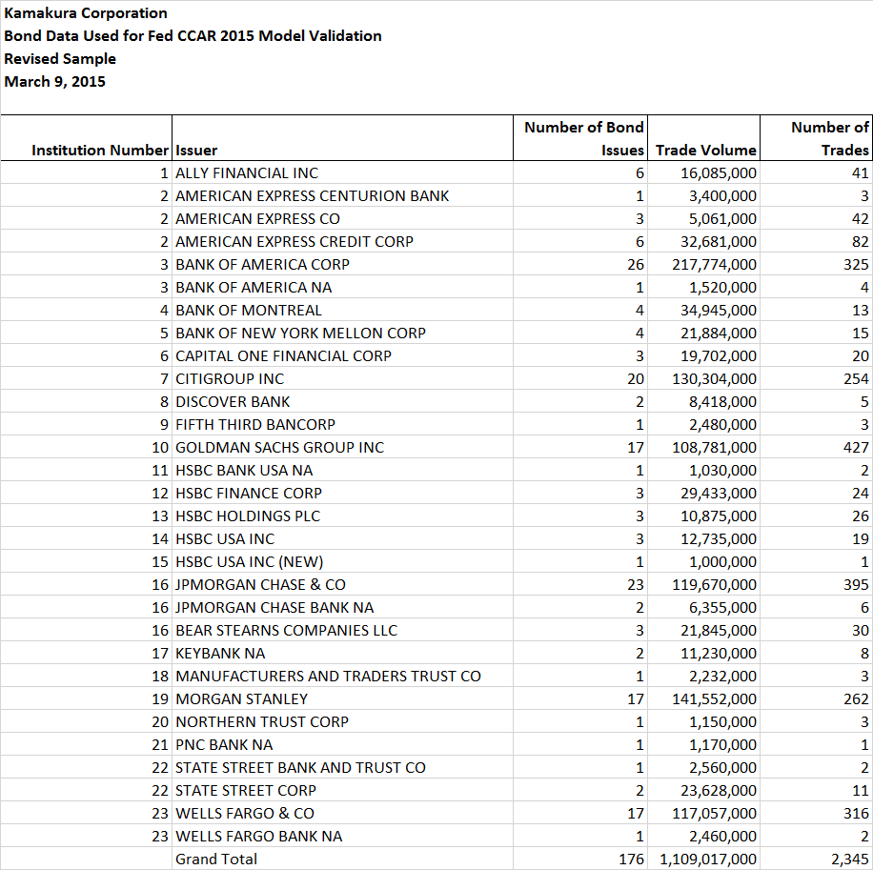Click the GOLDMAN SACHS GROUP INC cell
Screen dimensions: 873x870
(342, 447)
